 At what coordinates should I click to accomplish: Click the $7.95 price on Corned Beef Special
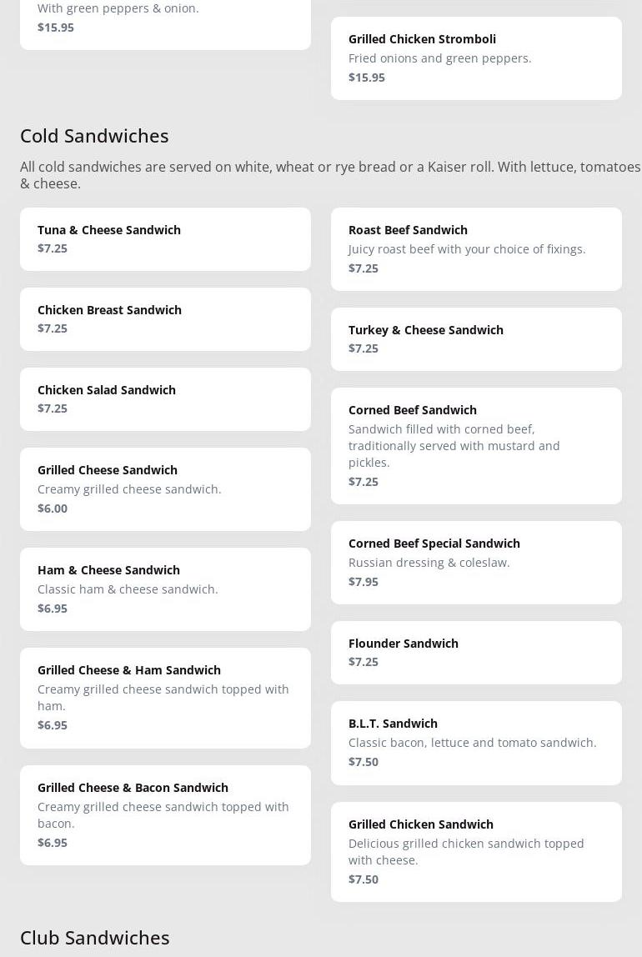point(364,582)
